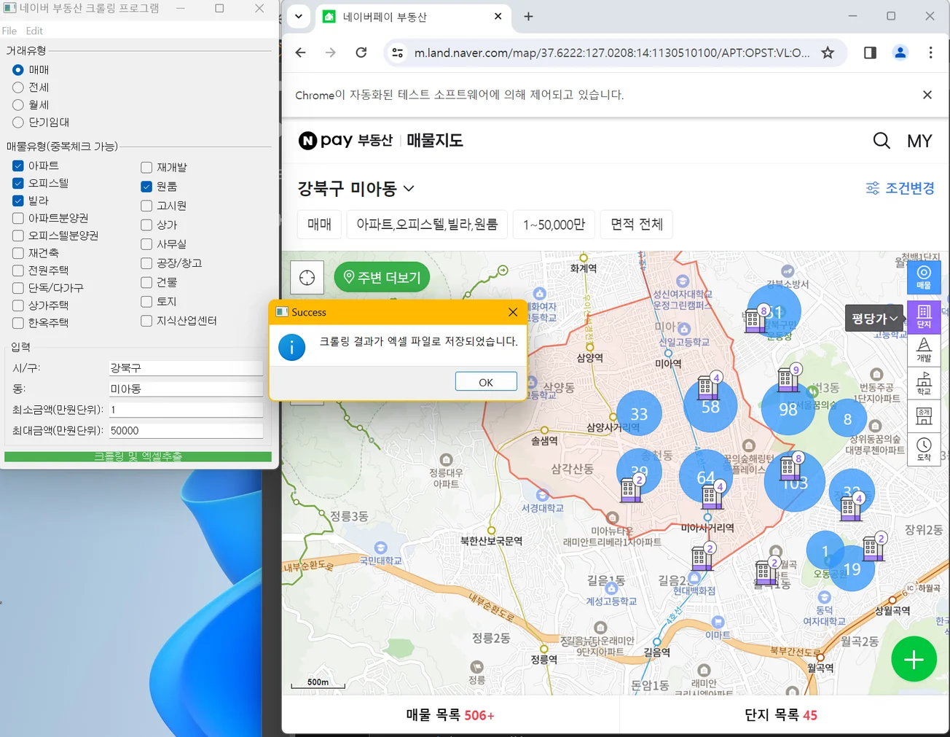Open new Chrome tab with plus
The image size is (950, 737).
pyautogui.click(x=528, y=16)
